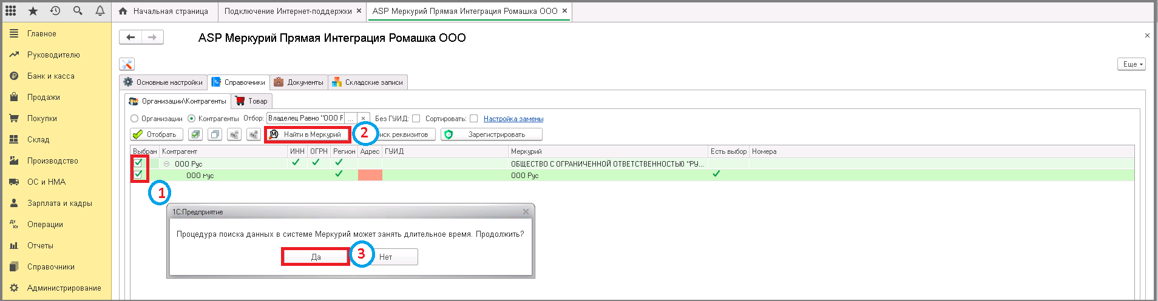Open the search magnifier icon
Screen dimensions: 1158x301
click(x=78, y=11)
